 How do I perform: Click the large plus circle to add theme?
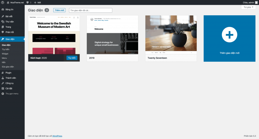point(229,35)
